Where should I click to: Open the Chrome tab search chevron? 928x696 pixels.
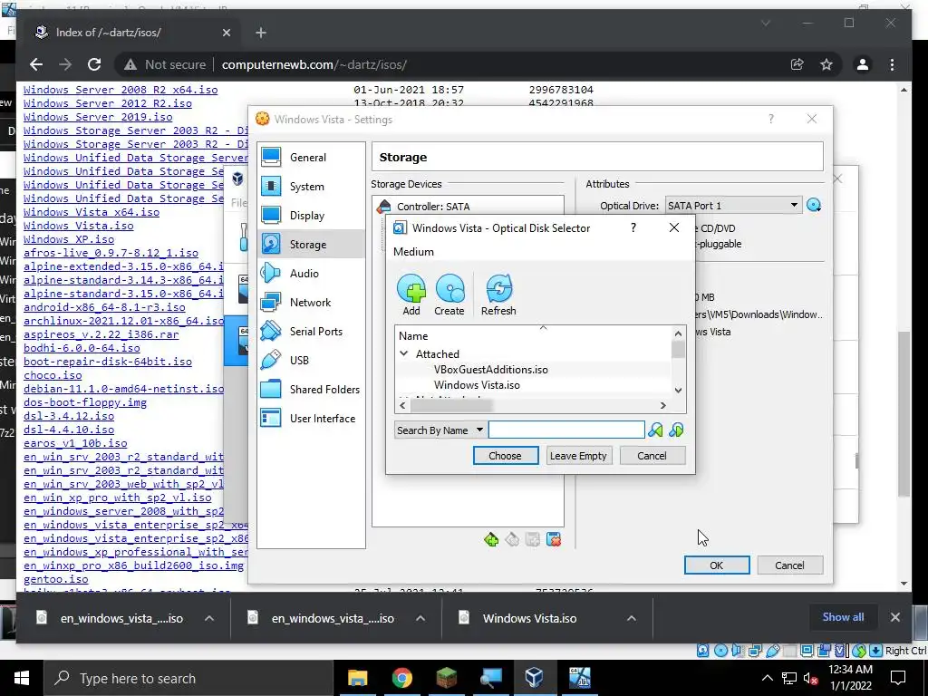pyautogui.click(x=765, y=23)
